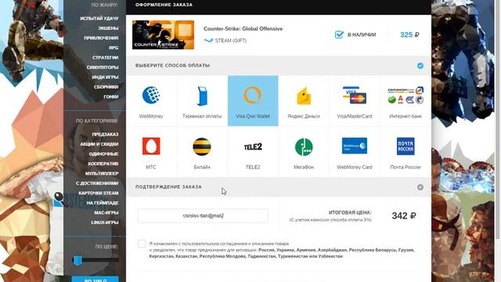
Task: Browse the Мультиплеер category
Action: tap(102, 173)
